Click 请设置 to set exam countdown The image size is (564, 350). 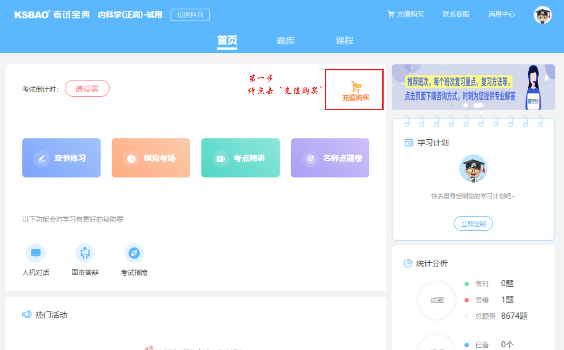(87, 89)
